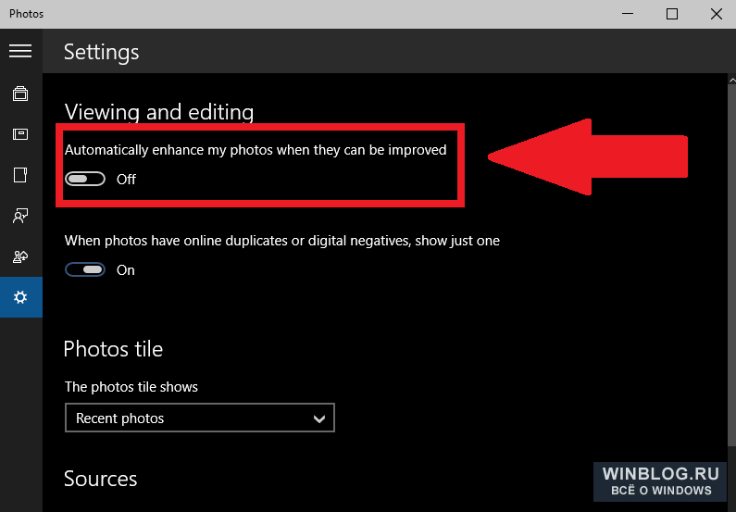Screen dimensions: 736x512
Task: Select the Settings gear icon
Action: point(20,297)
